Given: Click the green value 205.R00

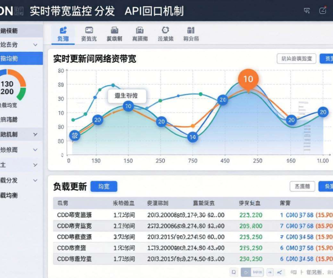Looking at the screenshot, I should 251,226.
